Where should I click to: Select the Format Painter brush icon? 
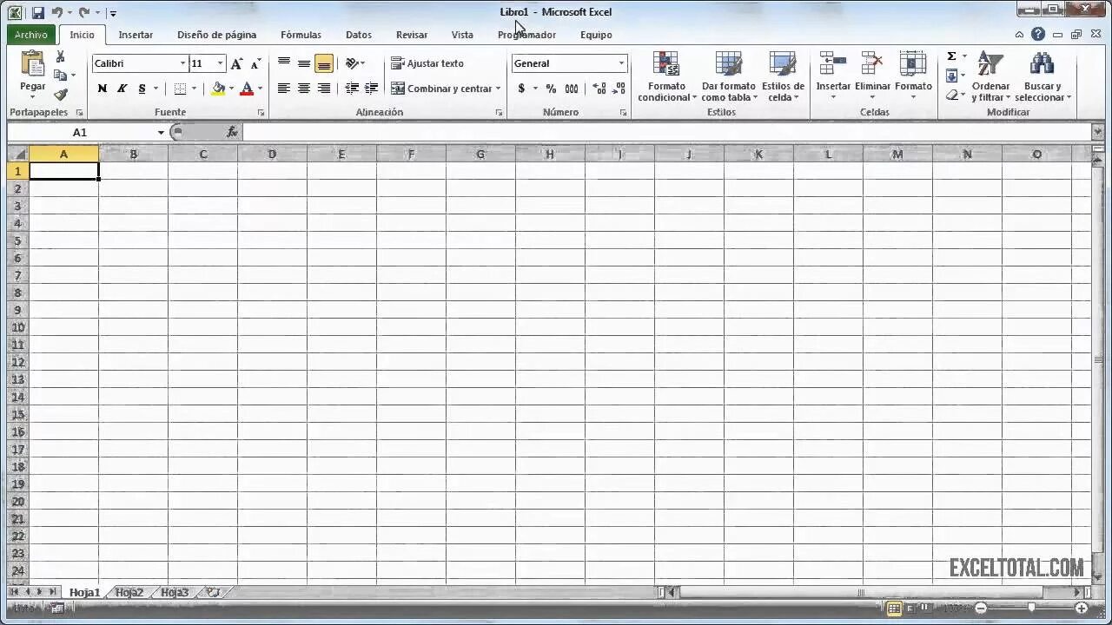[x=60, y=95]
